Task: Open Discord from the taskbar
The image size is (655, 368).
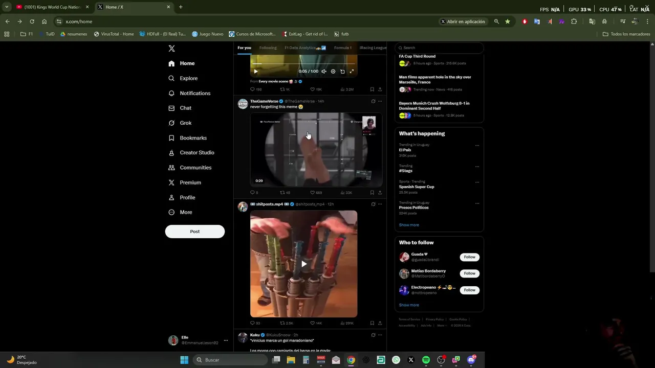Action: (x=471, y=360)
